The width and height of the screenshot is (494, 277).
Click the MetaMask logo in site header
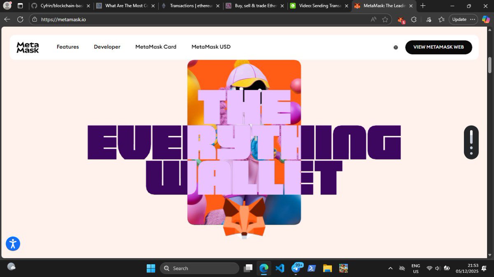(x=28, y=47)
